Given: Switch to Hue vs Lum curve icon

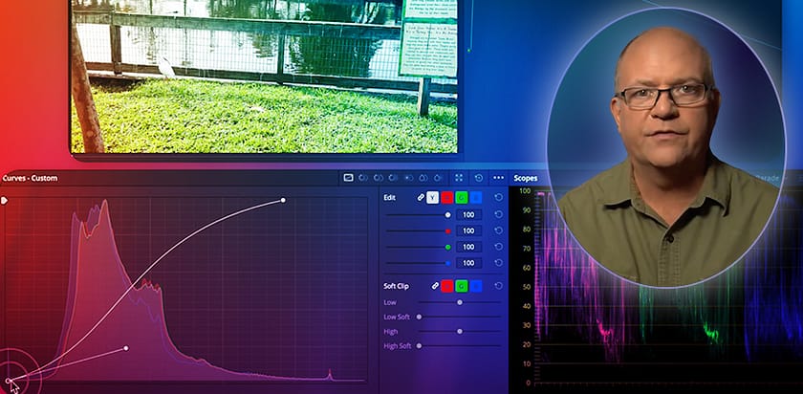Looking at the screenshot, I should 393,178.
